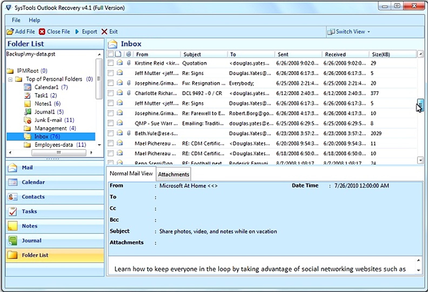The height and width of the screenshot is (292, 428).
Task: Sort by the Subject column header
Action: (x=204, y=54)
